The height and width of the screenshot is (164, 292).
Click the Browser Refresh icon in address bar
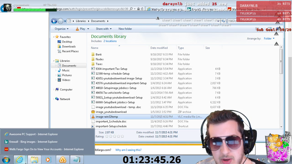pyautogui.click(x=142, y=9)
